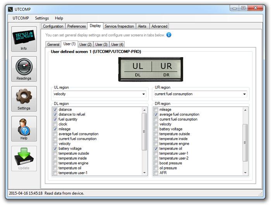Open the Info panel from the sidebar
The height and width of the screenshot is (205, 271).
[24, 39]
